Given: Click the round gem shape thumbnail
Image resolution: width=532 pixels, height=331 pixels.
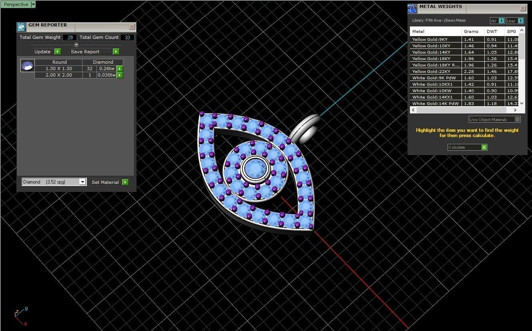Looking at the screenshot, I should (28, 66).
